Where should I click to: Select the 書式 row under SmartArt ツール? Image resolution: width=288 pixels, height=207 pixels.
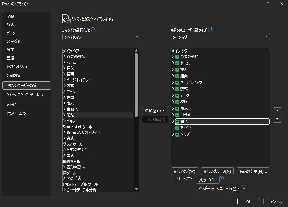pyautogui.click(x=70, y=138)
